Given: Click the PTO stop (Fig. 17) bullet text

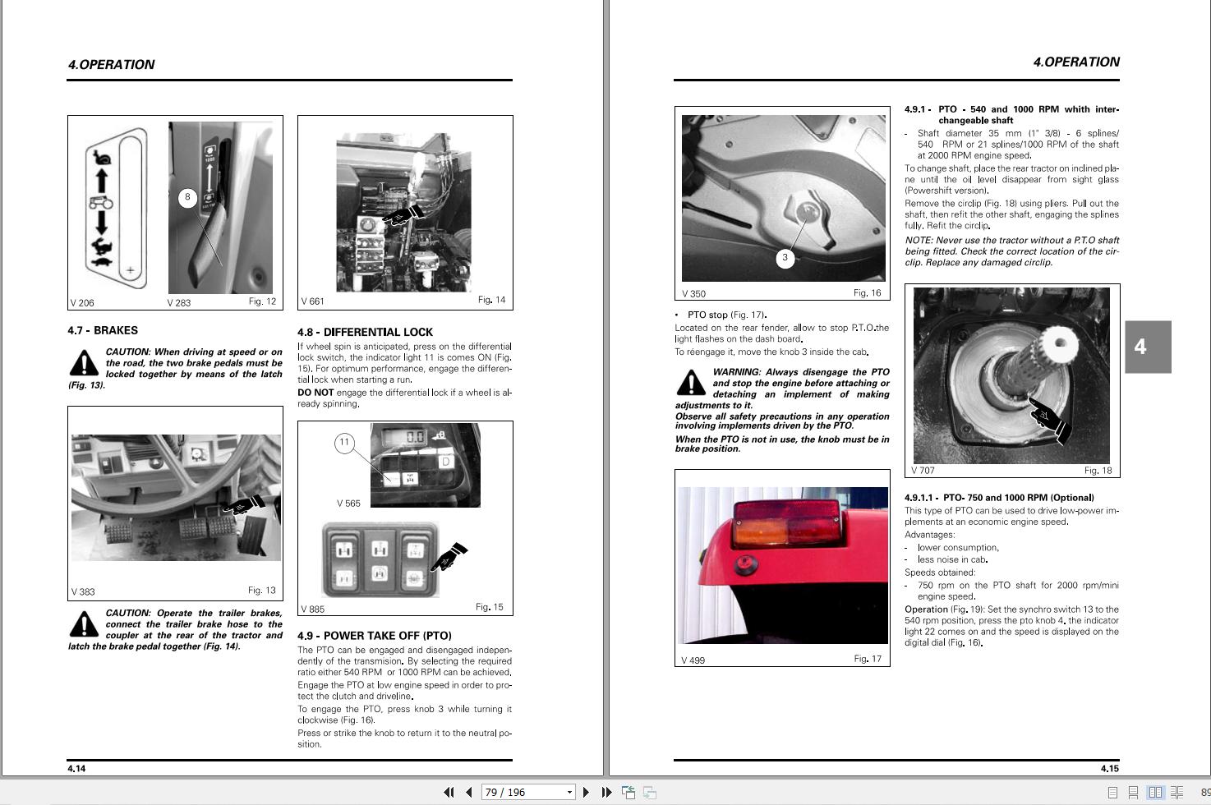Looking at the screenshot, I should coord(721,315).
